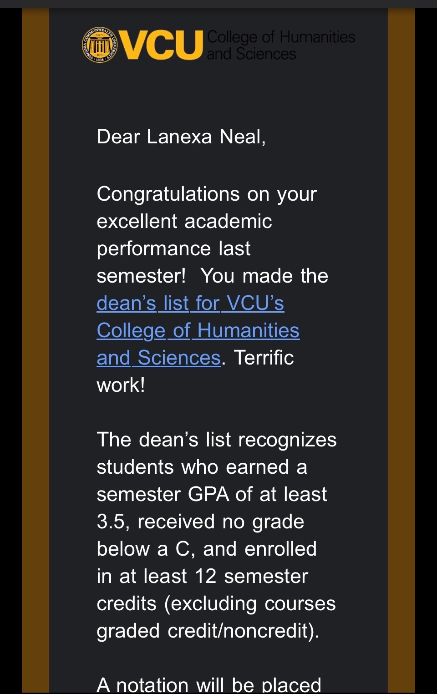
Task: Click the word "Congratulations" in the email
Action: [x=168, y=194]
